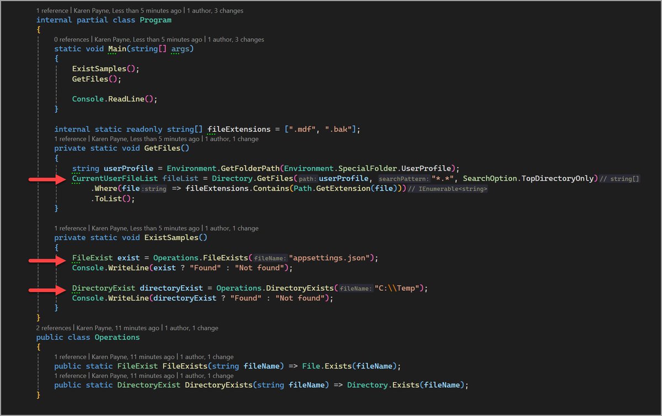The width and height of the screenshot is (662, 416).
Task: Click the ".bak" string literal
Action: click(339, 129)
